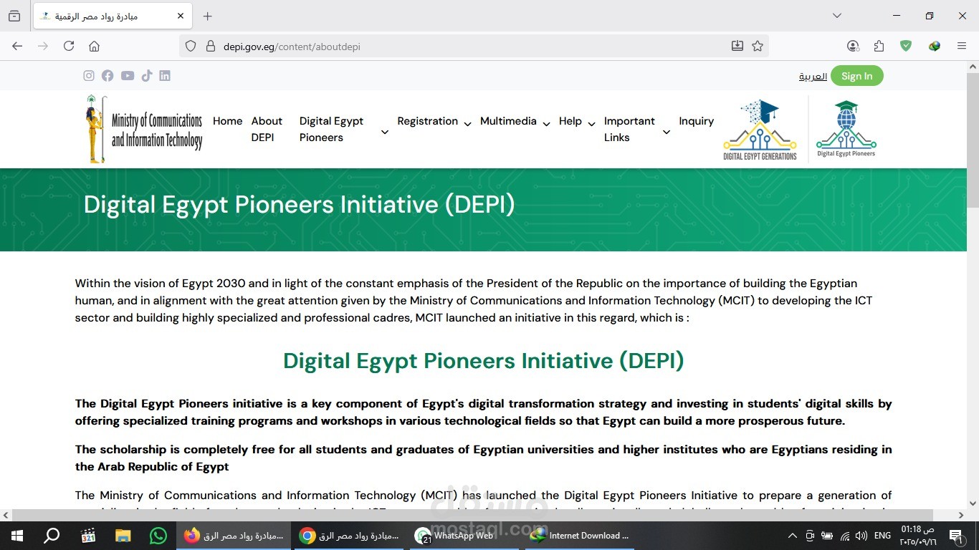Image resolution: width=979 pixels, height=550 pixels.
Task: Switch language via العربية link
Action: coord(813,77)
